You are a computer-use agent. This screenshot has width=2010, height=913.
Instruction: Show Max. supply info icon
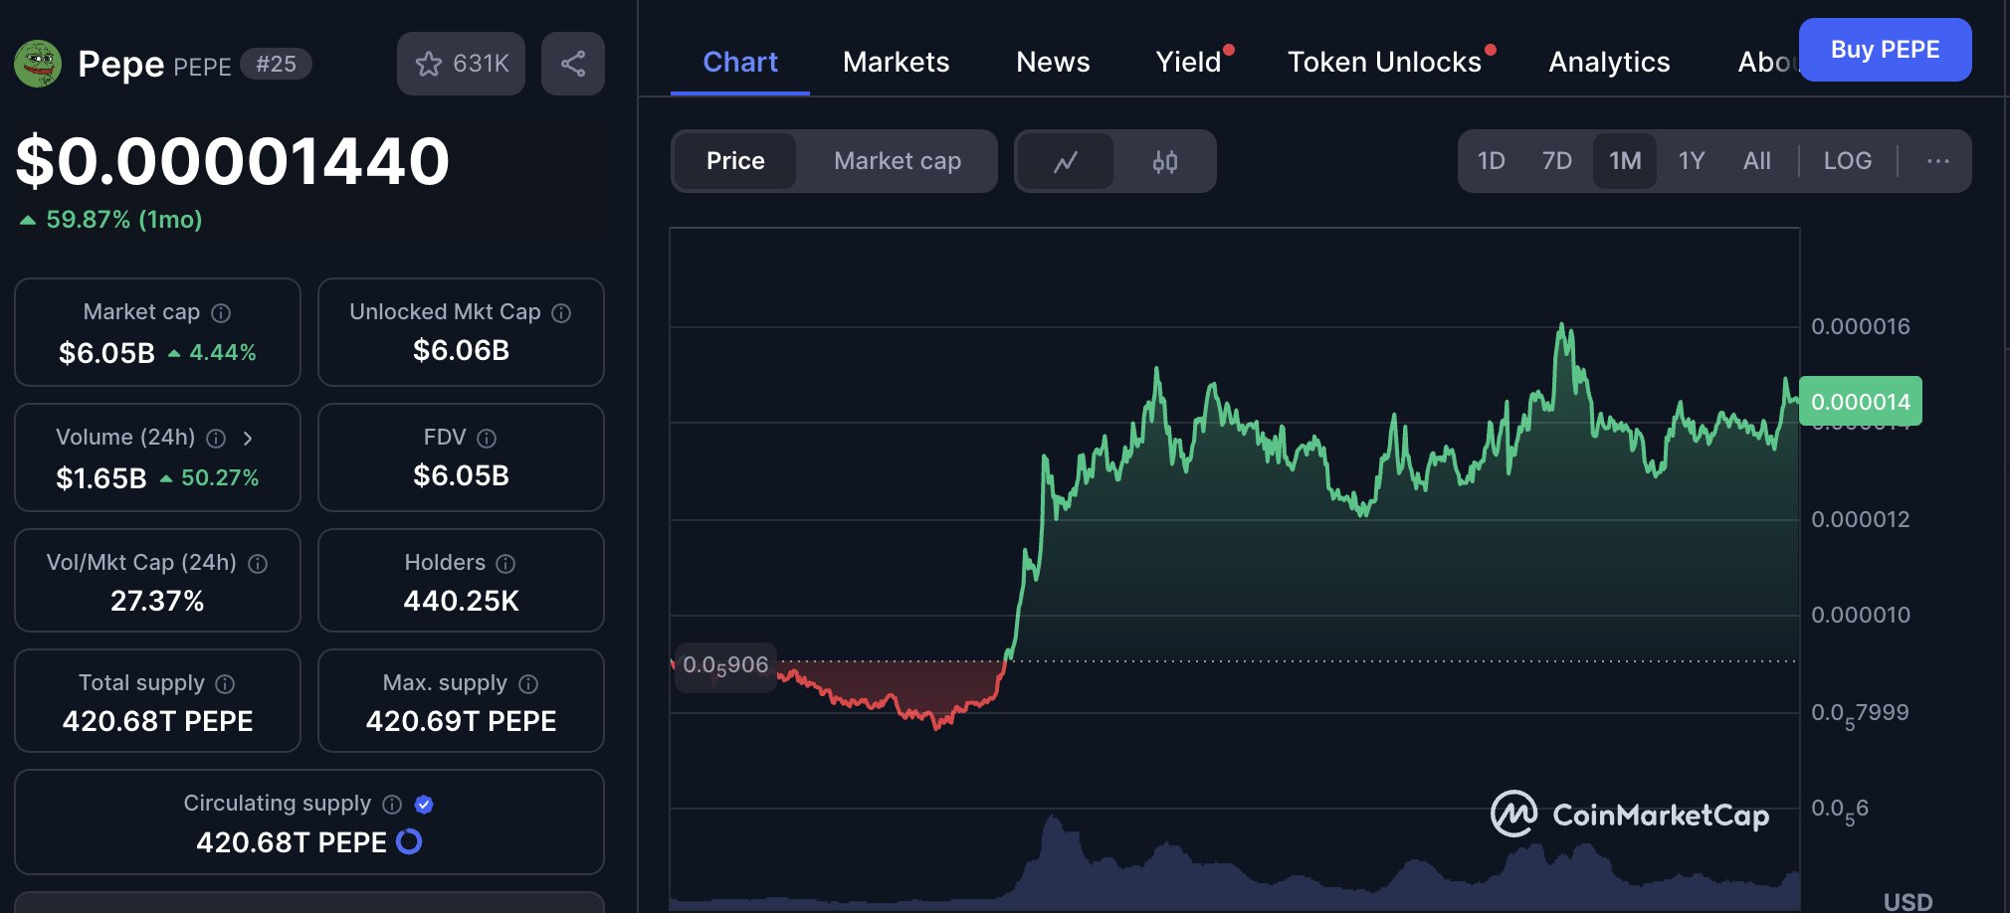point(528,684)
